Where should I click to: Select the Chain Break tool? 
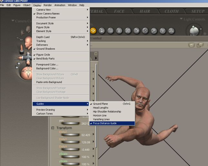click(128, 31)
